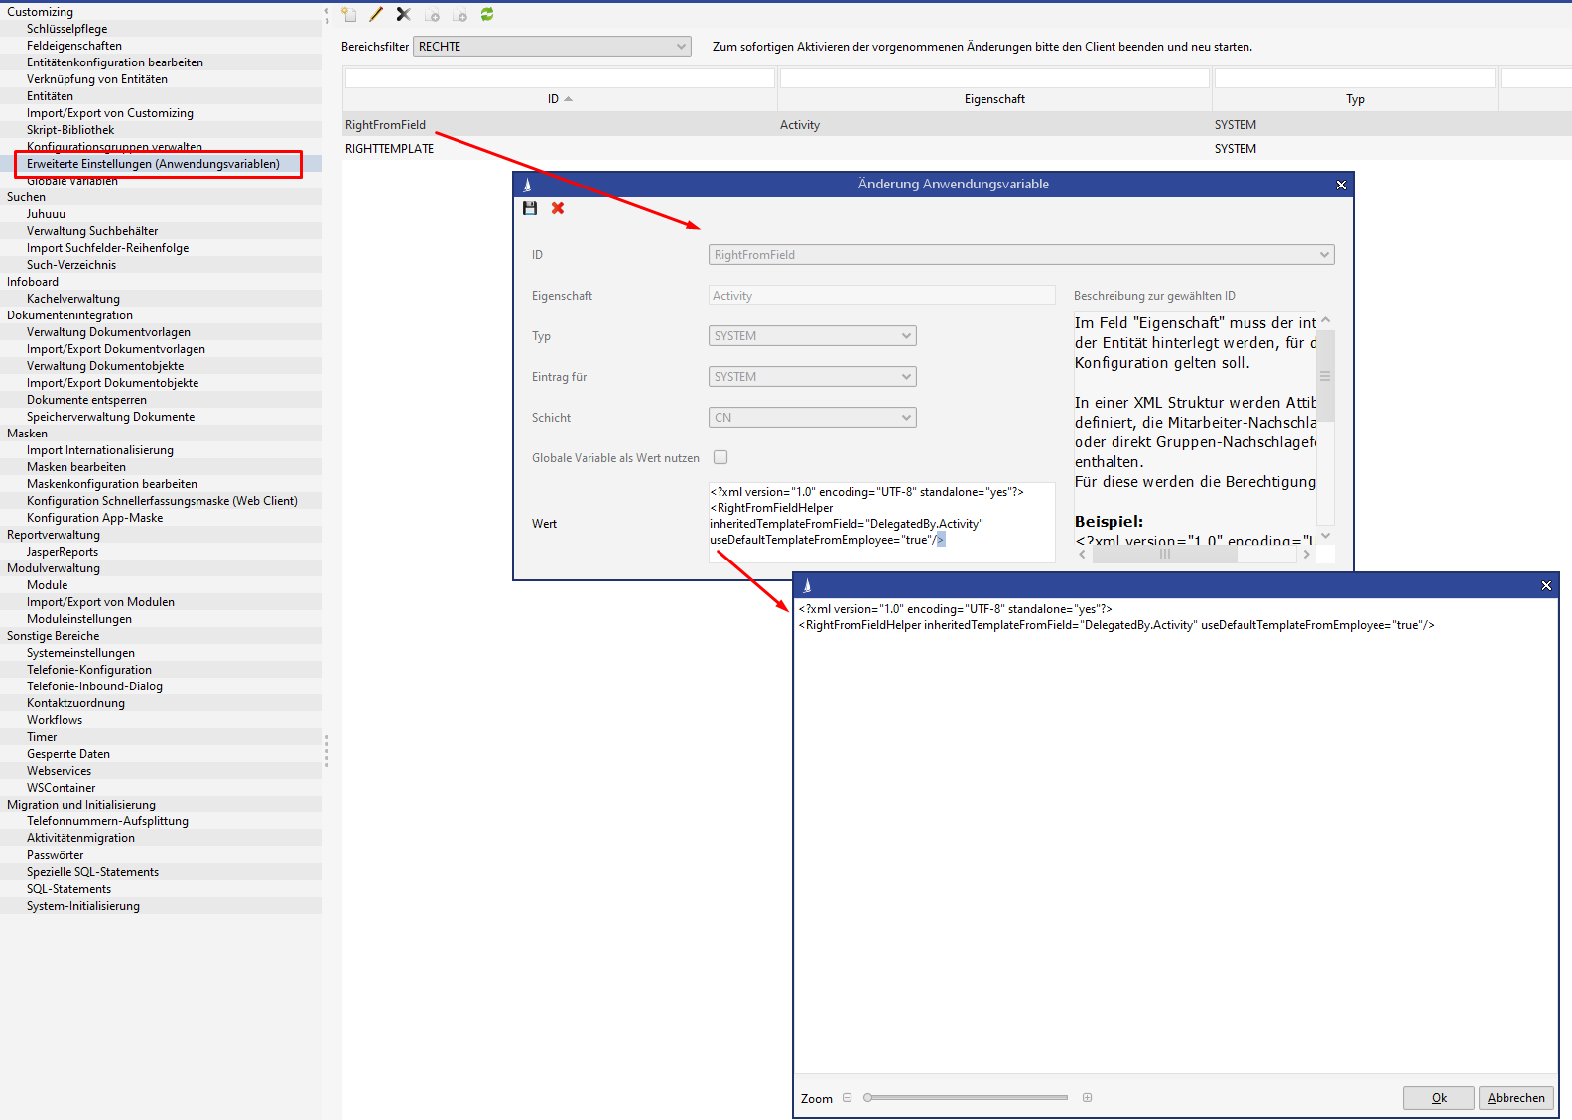
Task: Click the Abbrechen button
Action: pyautogui.click(x=1515, y=1098)
